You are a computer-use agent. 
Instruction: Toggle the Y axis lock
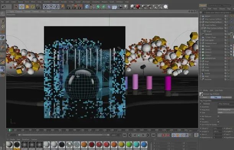pyautogui.click(x=51, y=7)
